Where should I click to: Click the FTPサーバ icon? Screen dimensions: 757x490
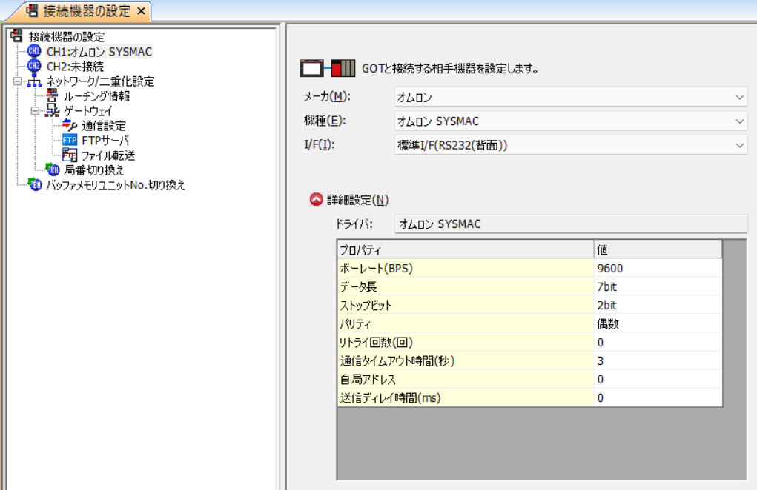(x=70, y=141)
